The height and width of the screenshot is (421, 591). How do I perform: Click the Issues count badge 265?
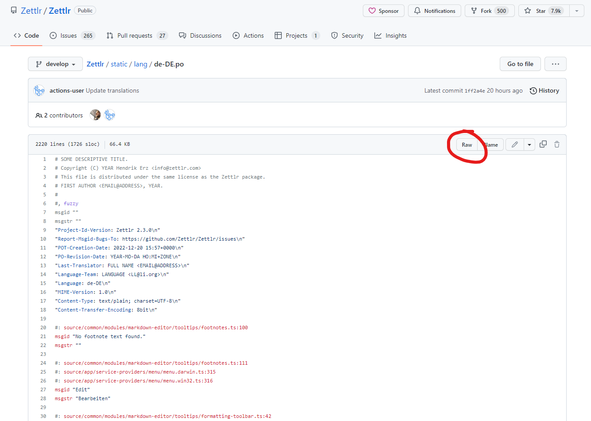[x=88, y=35]
